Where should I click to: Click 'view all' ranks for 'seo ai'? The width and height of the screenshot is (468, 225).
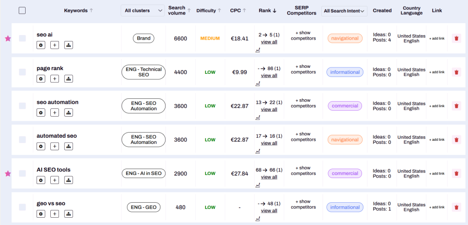pyautogui.click(x=269, y=42)
